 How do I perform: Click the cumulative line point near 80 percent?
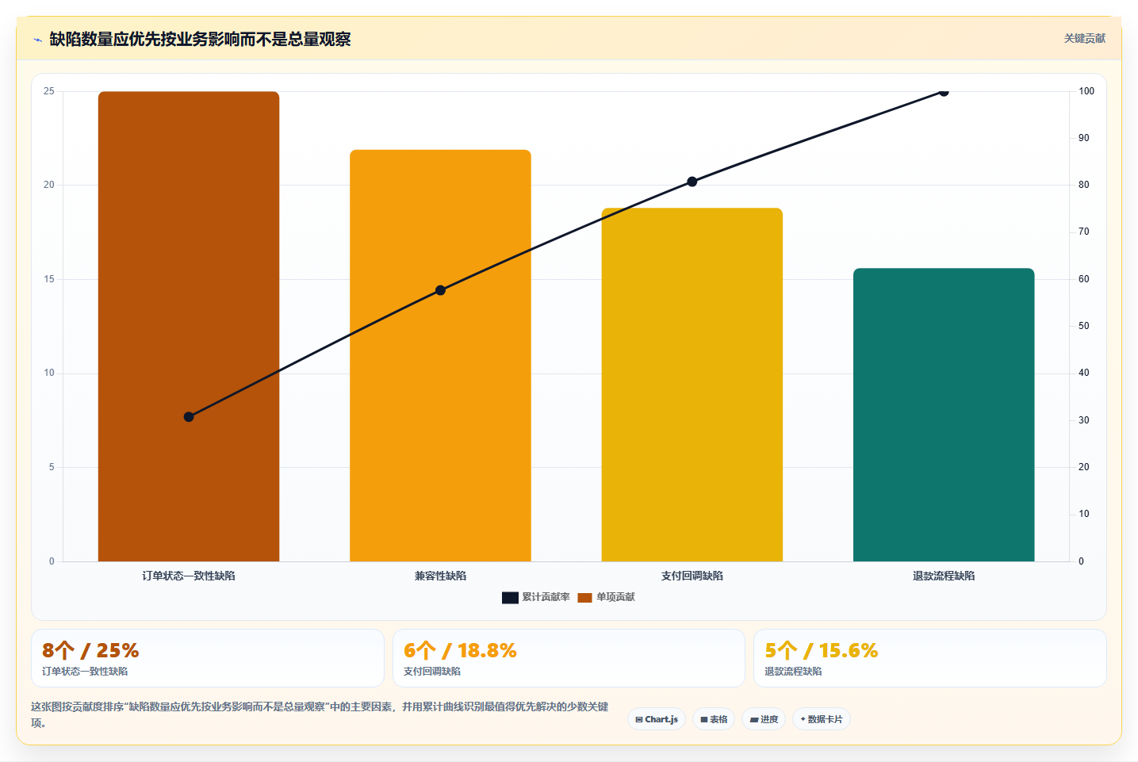[692, 182]
